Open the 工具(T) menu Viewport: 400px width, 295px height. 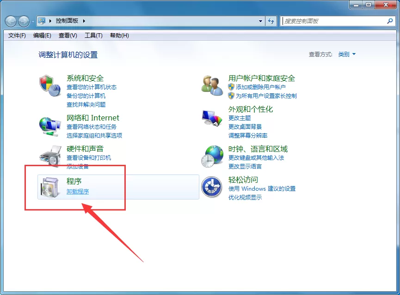pos(93,36)
